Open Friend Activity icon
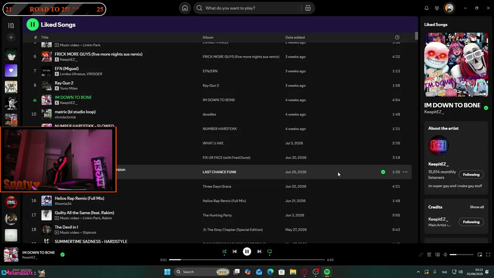 click(x=437, y=8)
